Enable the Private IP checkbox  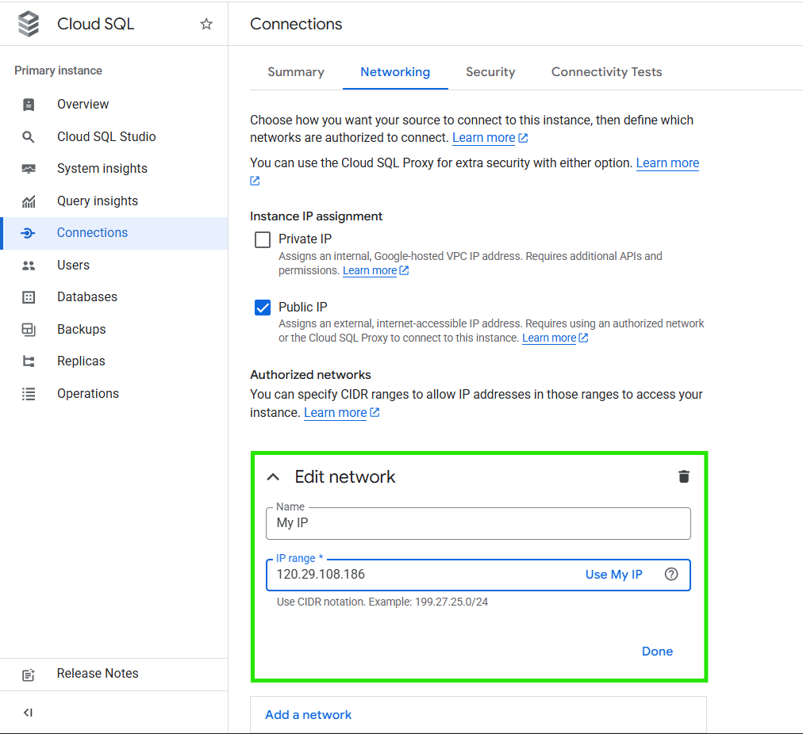coord(263,239)
